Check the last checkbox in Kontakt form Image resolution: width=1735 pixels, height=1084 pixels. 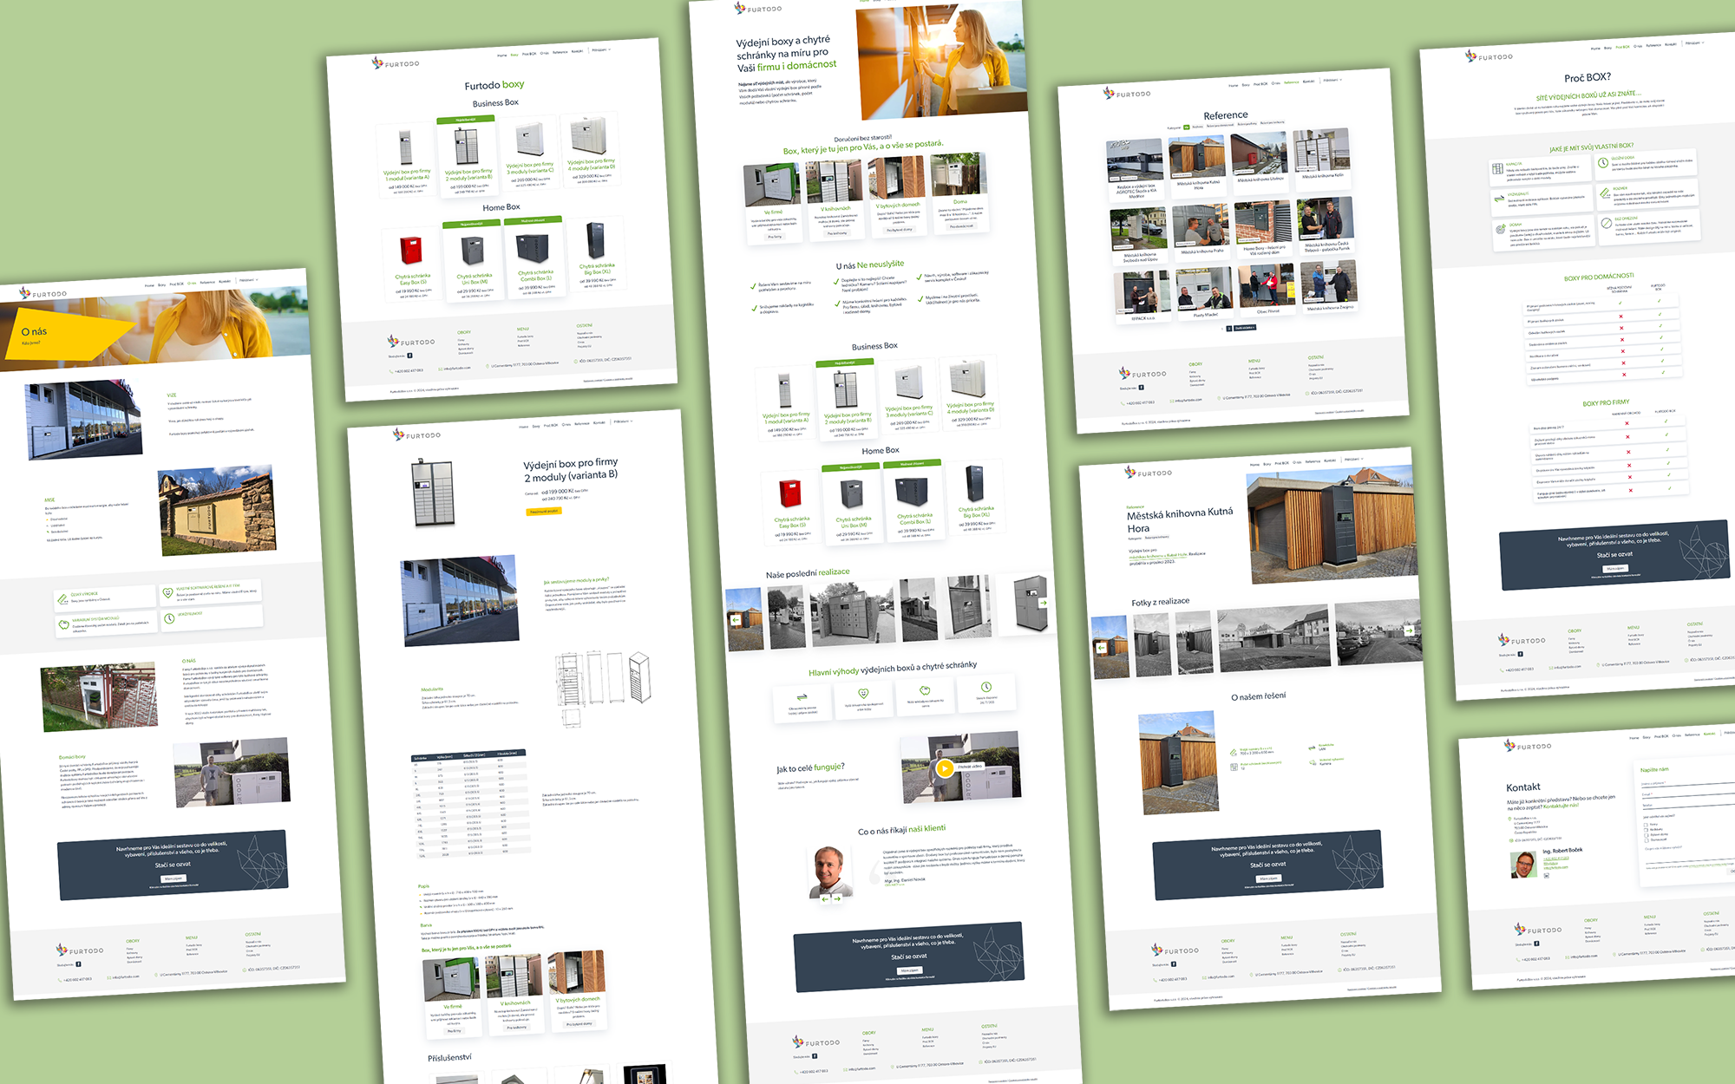coord(1647,840)
